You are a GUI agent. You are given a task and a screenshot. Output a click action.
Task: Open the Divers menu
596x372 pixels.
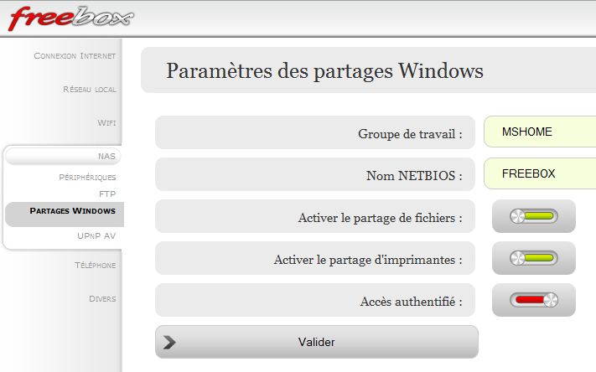coord(102,298)
